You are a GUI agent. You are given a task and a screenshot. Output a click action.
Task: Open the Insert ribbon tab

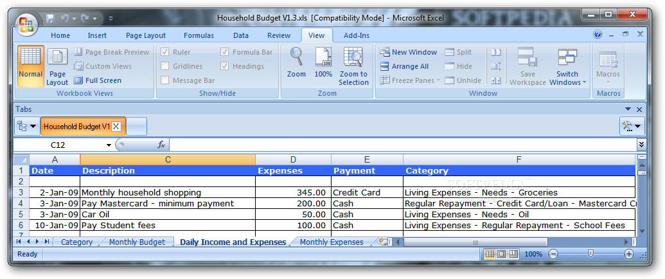point(97,35)
